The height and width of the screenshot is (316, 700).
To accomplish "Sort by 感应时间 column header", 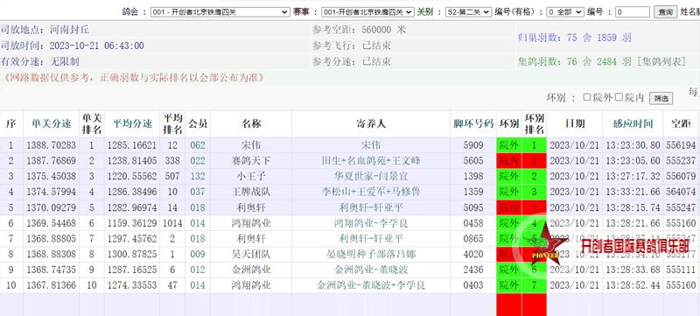I will tap(633, 123).
